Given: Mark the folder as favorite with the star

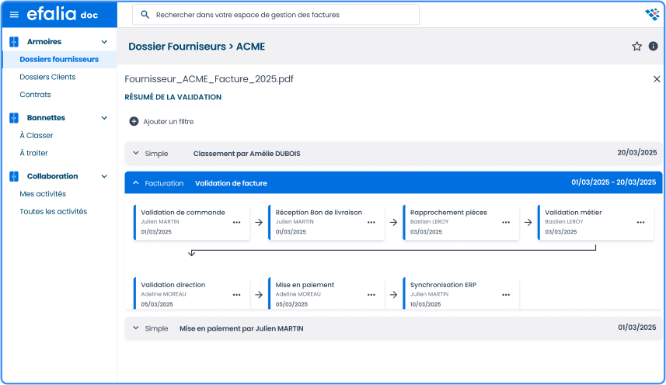Looking at the screenshot, I should coord(636,47).
